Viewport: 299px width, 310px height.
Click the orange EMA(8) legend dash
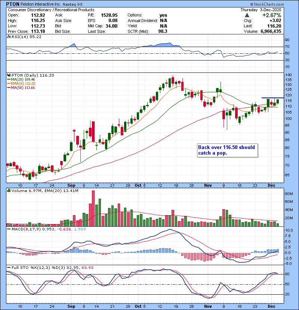click(9, 84)
